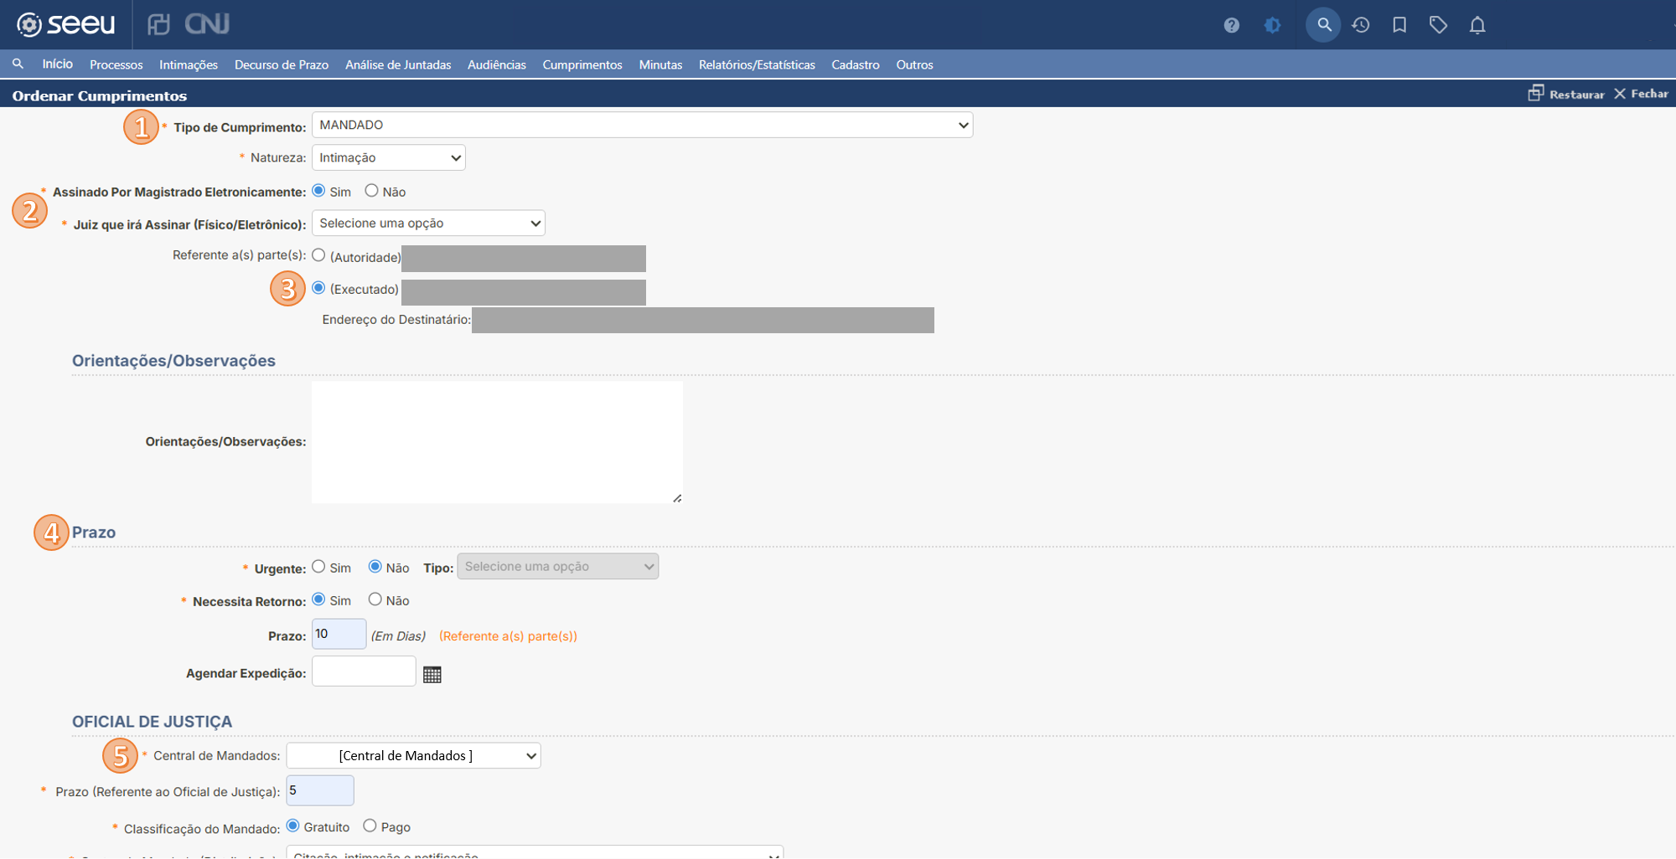Select the (Executado) party radio button
Image resolution: width=1676 pixels, height=859 pixels.
click(318, 288)
